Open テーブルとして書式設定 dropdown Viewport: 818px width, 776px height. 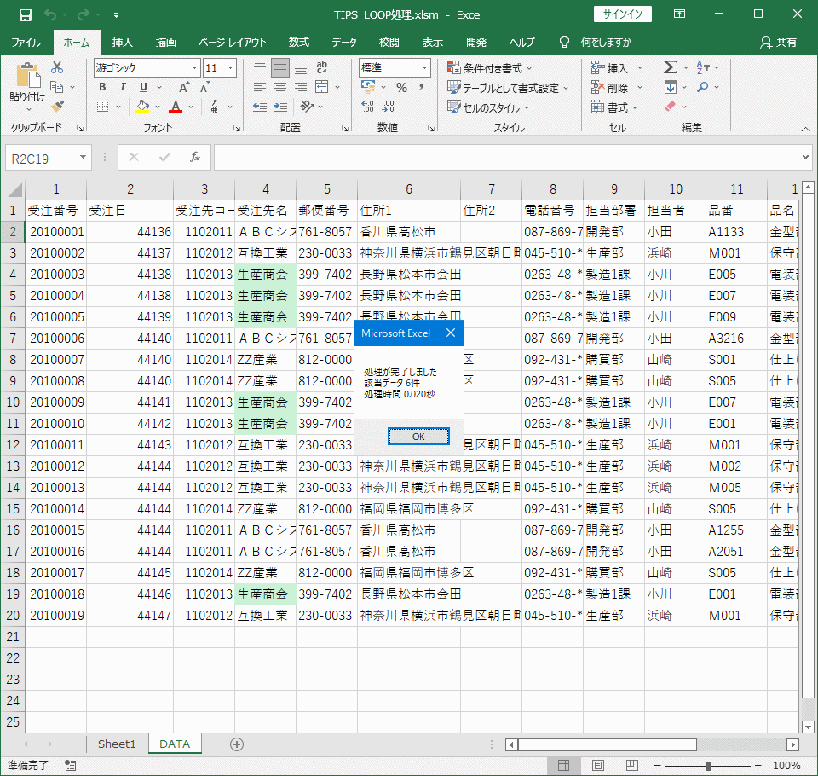tap(508, 88)
